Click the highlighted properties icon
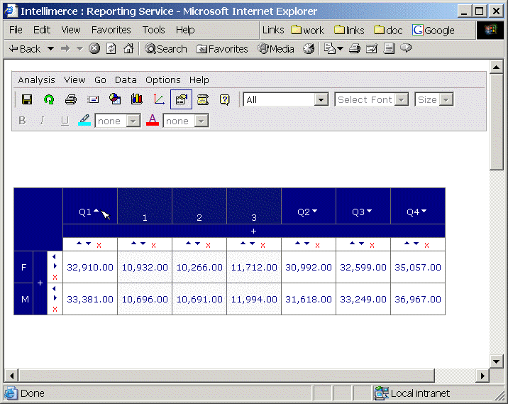Image resolution: width=508 pixels, height=404 pixels. 181,99
